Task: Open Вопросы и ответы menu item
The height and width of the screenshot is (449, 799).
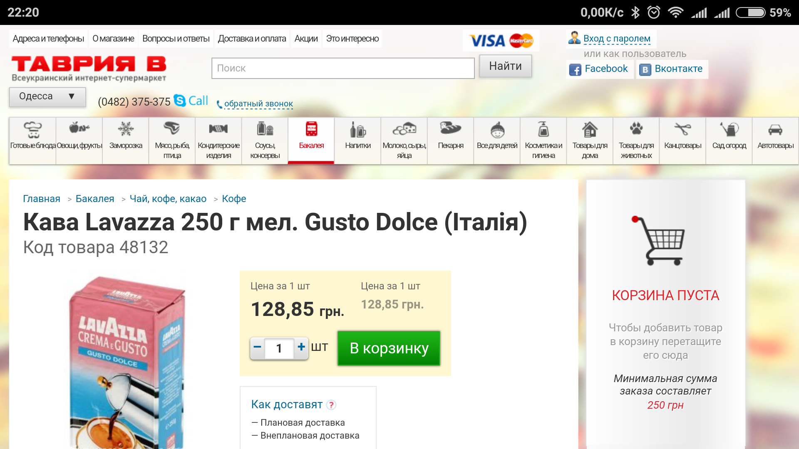Action: pyautogui.click(x=176, y=39)
